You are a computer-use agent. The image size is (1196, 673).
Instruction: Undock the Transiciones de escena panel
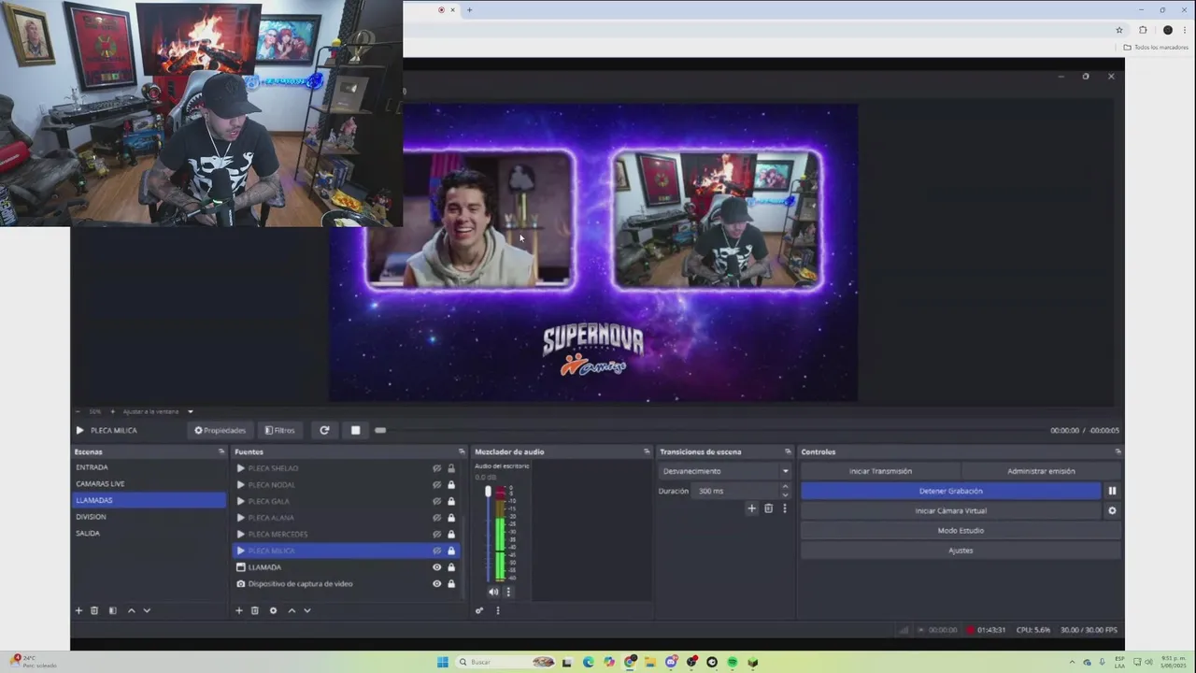[788, 451]
